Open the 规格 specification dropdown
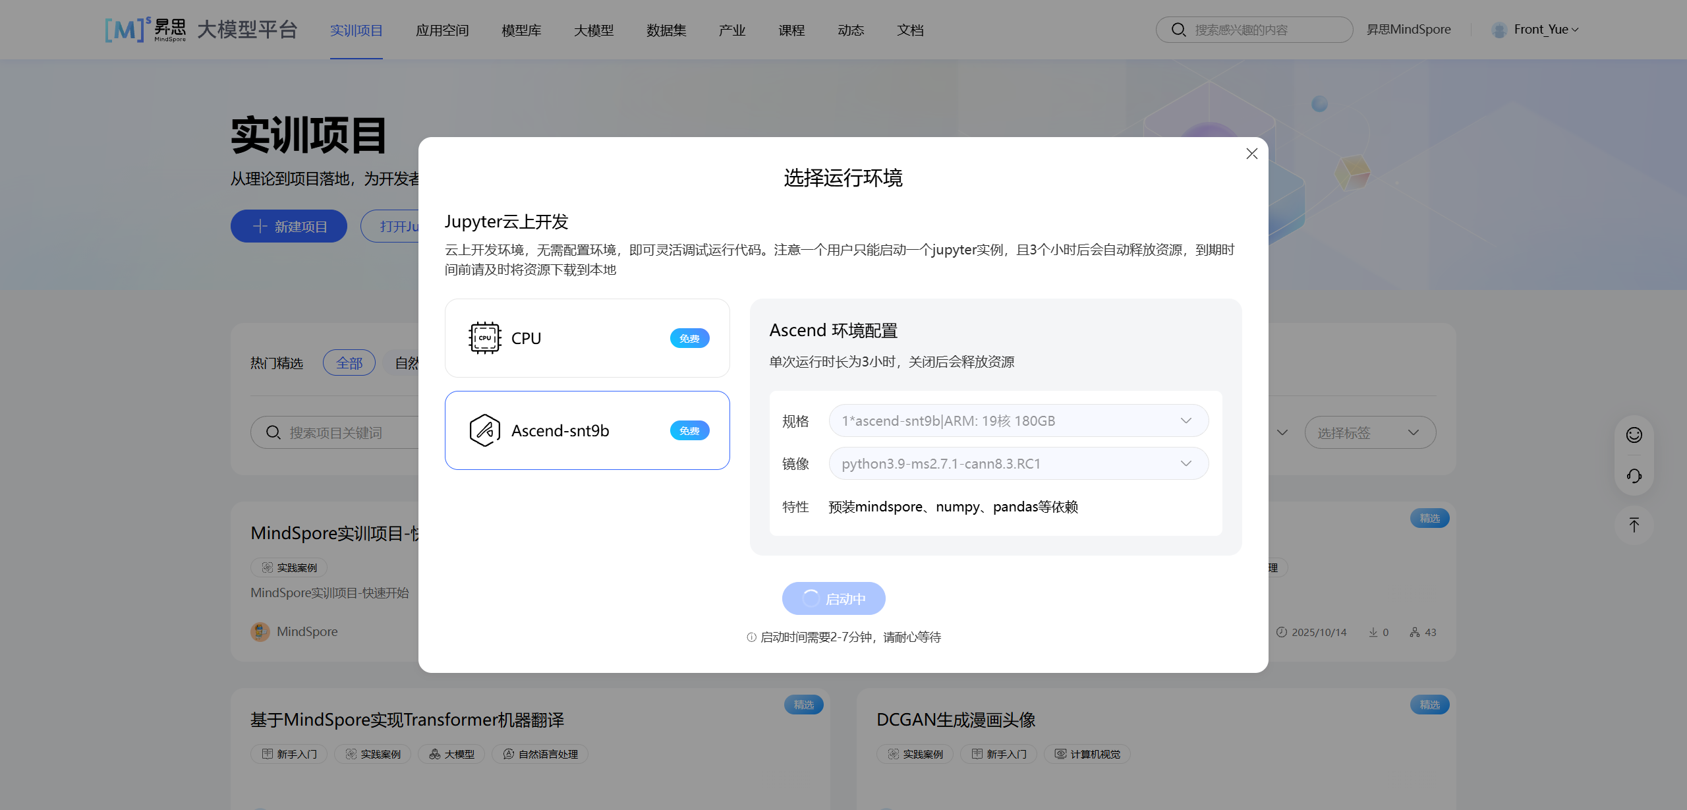This screenshot has height=810, width=1687. tap(1018, 420)
